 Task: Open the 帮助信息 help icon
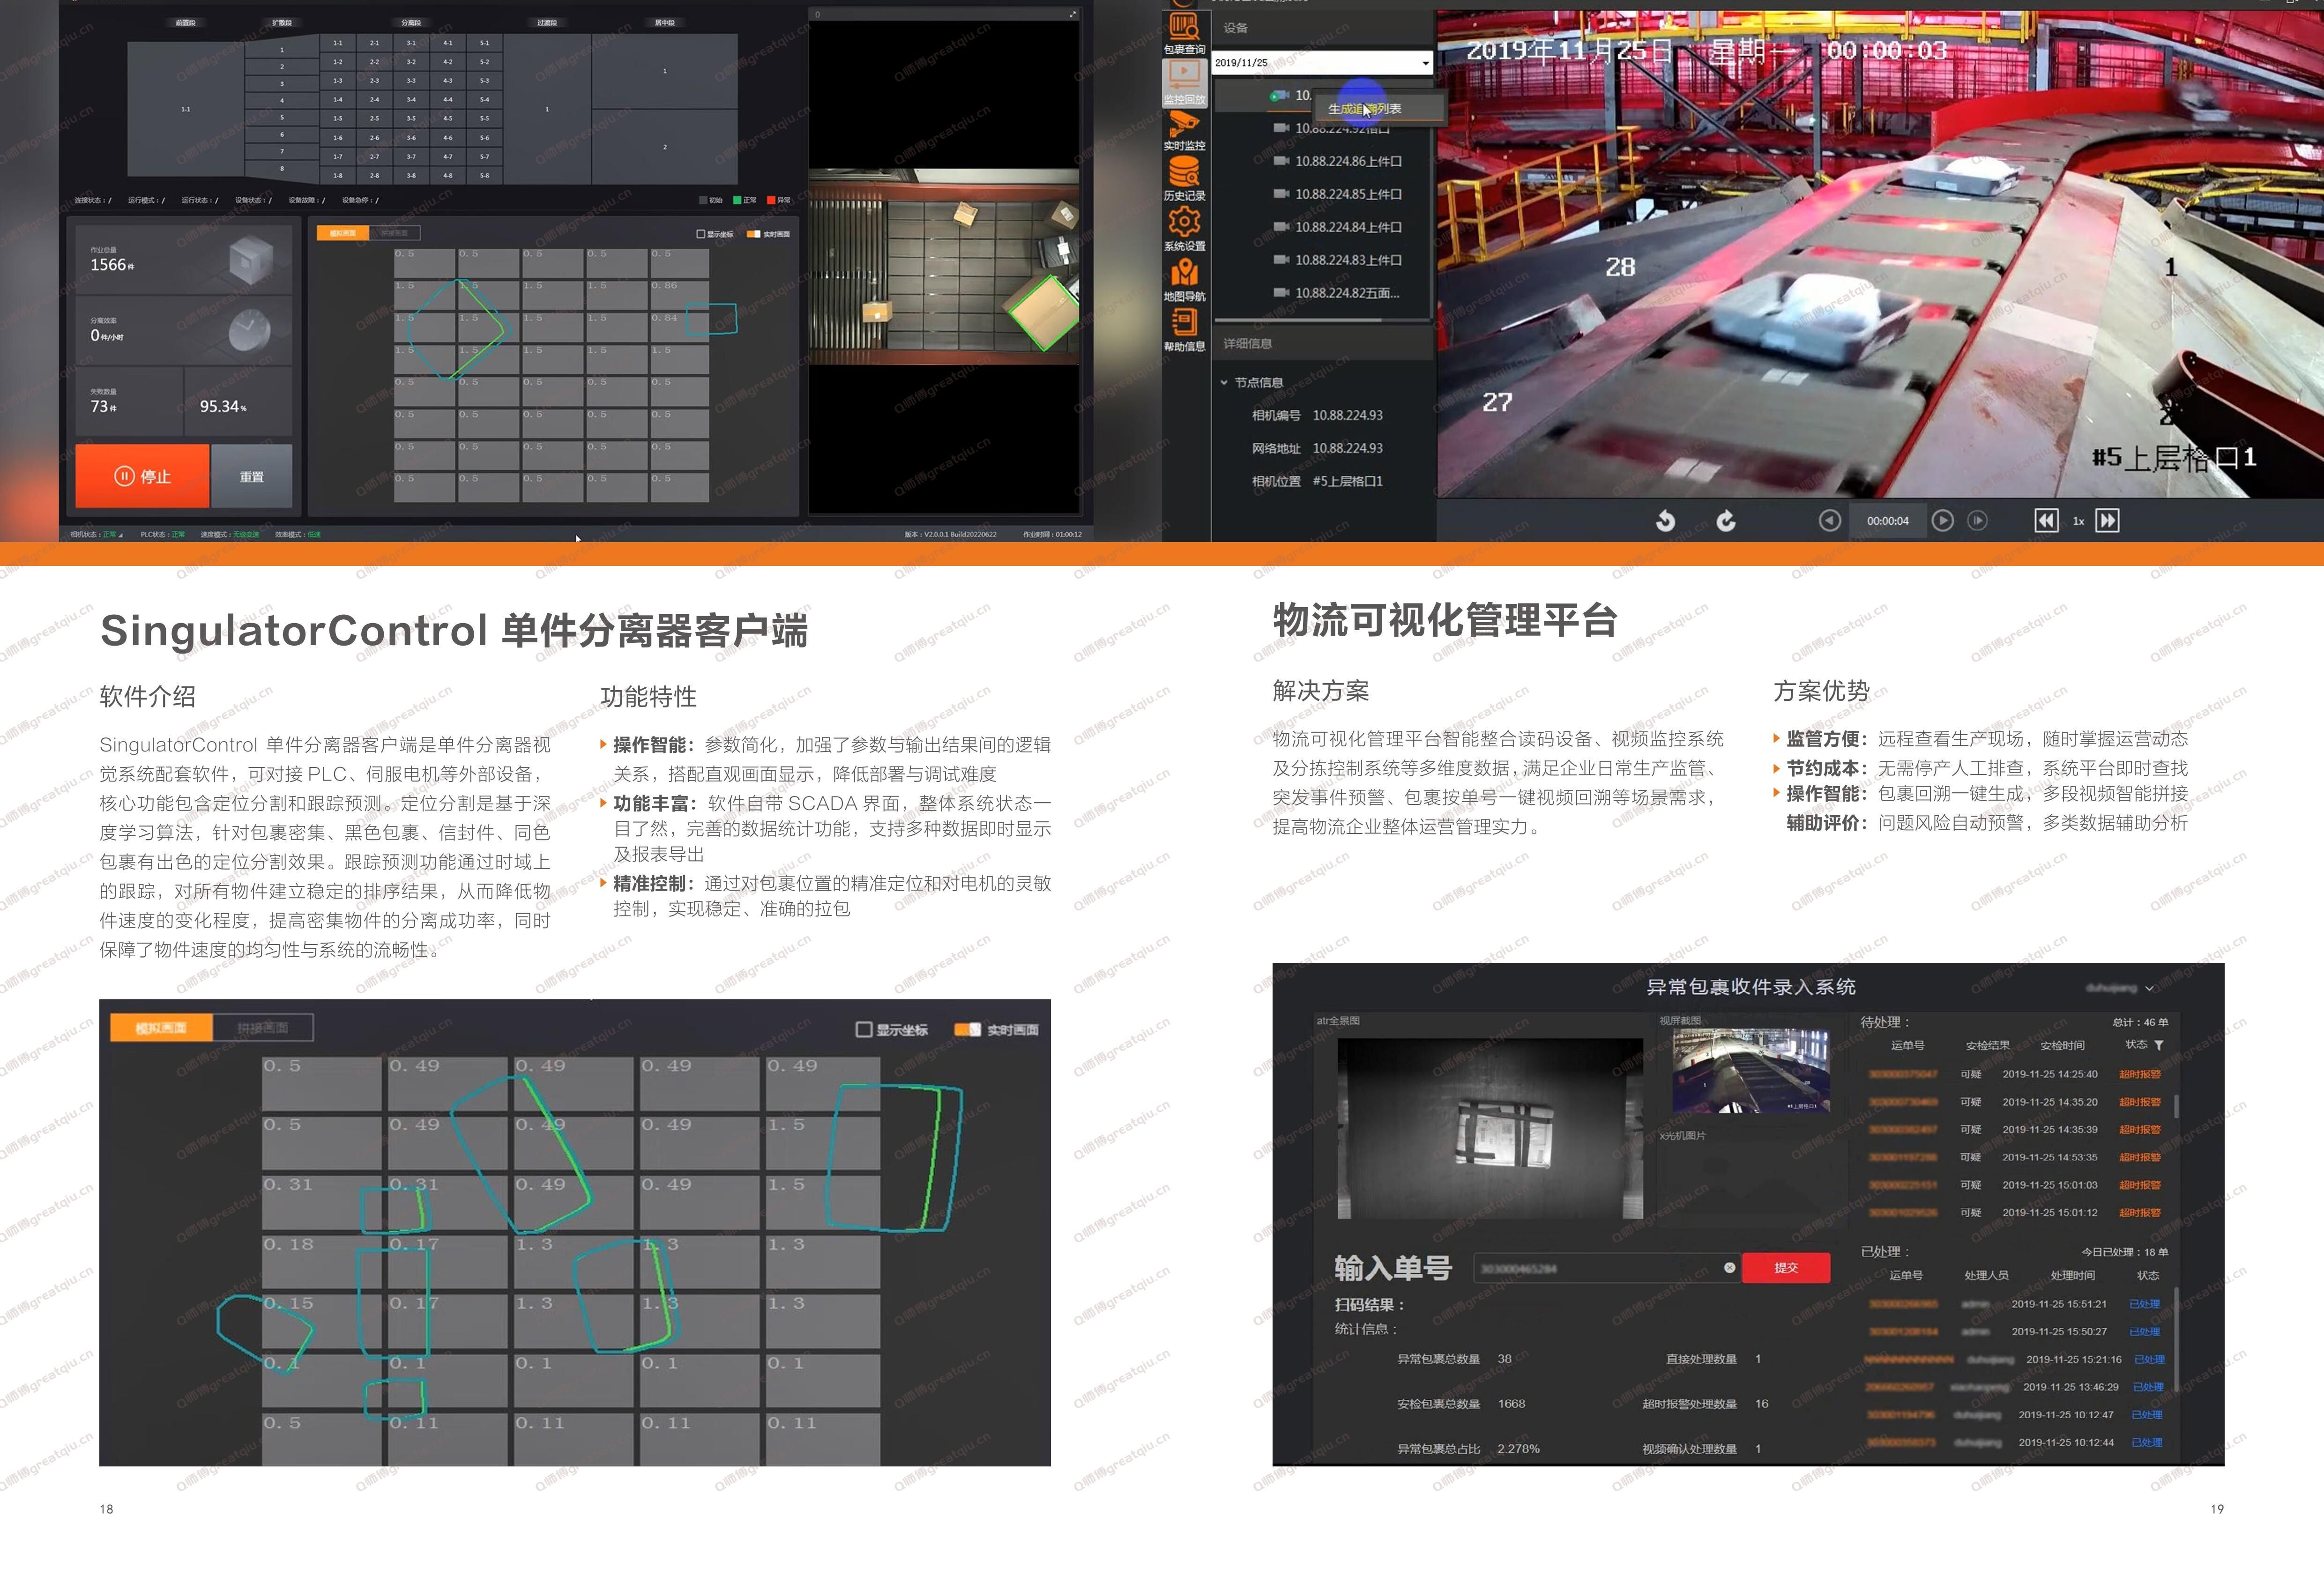1184,322
